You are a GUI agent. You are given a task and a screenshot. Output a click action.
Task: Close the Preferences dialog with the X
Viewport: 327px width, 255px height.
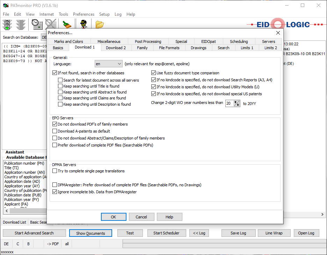coord(278,33)
